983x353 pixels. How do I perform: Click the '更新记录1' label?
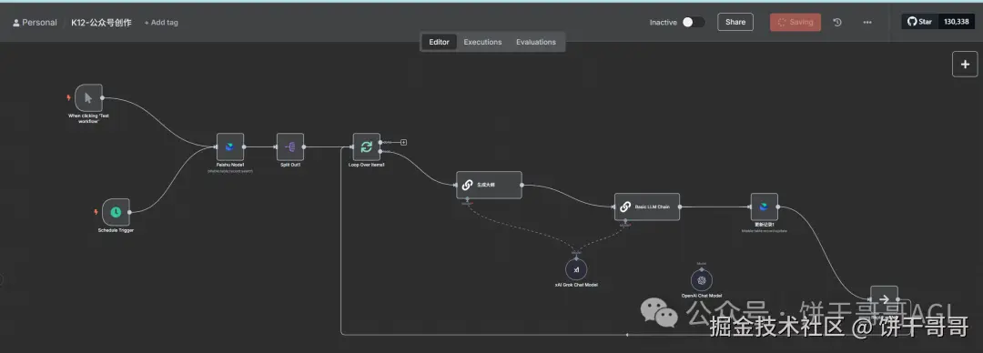(x=765, y=225)
